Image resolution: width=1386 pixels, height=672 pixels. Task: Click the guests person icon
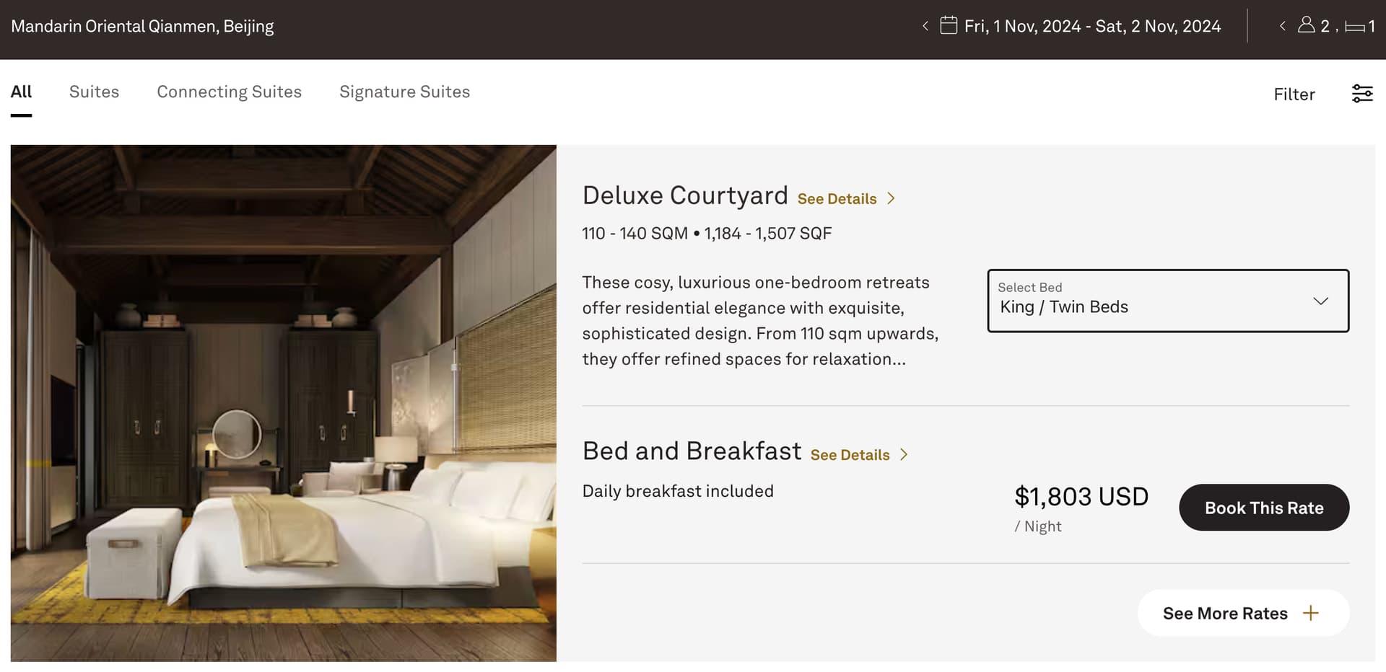pos(1306,25)
